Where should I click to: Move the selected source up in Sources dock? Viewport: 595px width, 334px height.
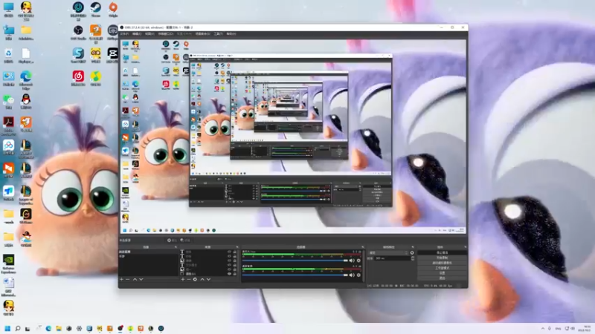[x=202, y=280]
